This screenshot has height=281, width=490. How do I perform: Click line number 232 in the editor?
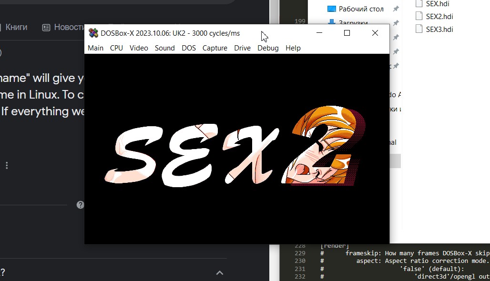point(300,277)
